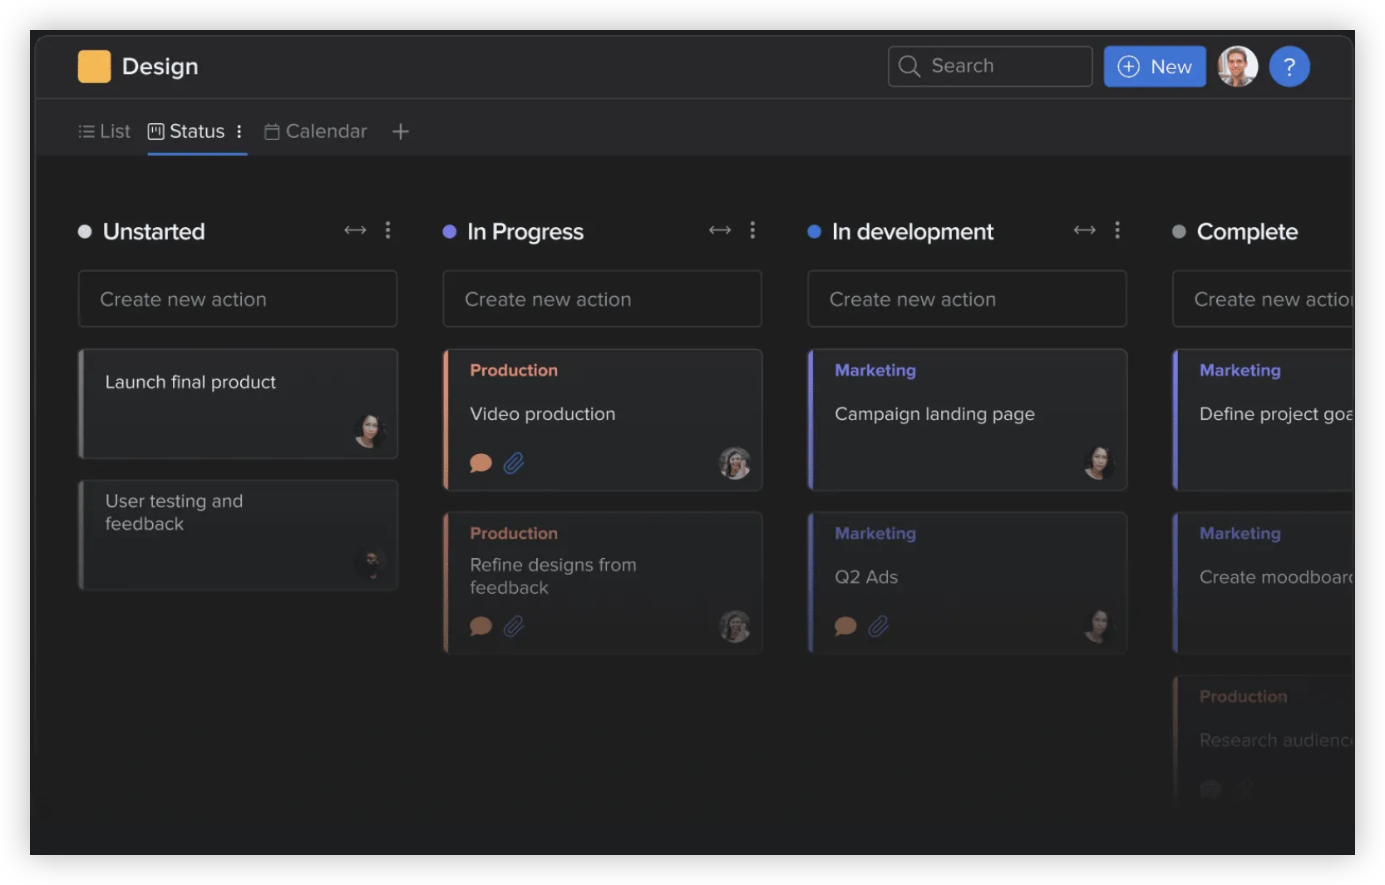Image resolution: width=1385 pixels, height=885 pixels.
Task: Click the attachment paperclip on Video production card
Action: tap(514, 463)
